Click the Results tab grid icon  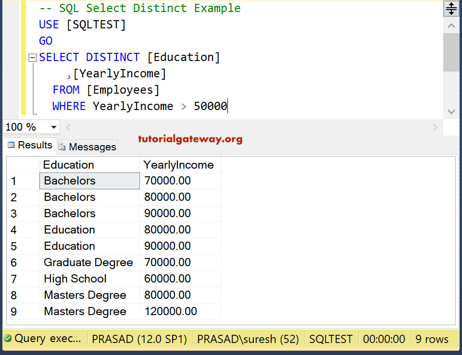(x=11, y=145)
